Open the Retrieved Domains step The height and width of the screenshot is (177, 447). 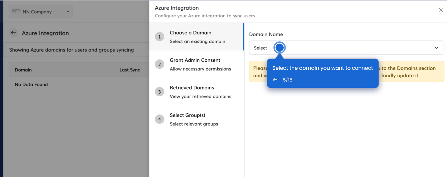click(x=192, y=88)
